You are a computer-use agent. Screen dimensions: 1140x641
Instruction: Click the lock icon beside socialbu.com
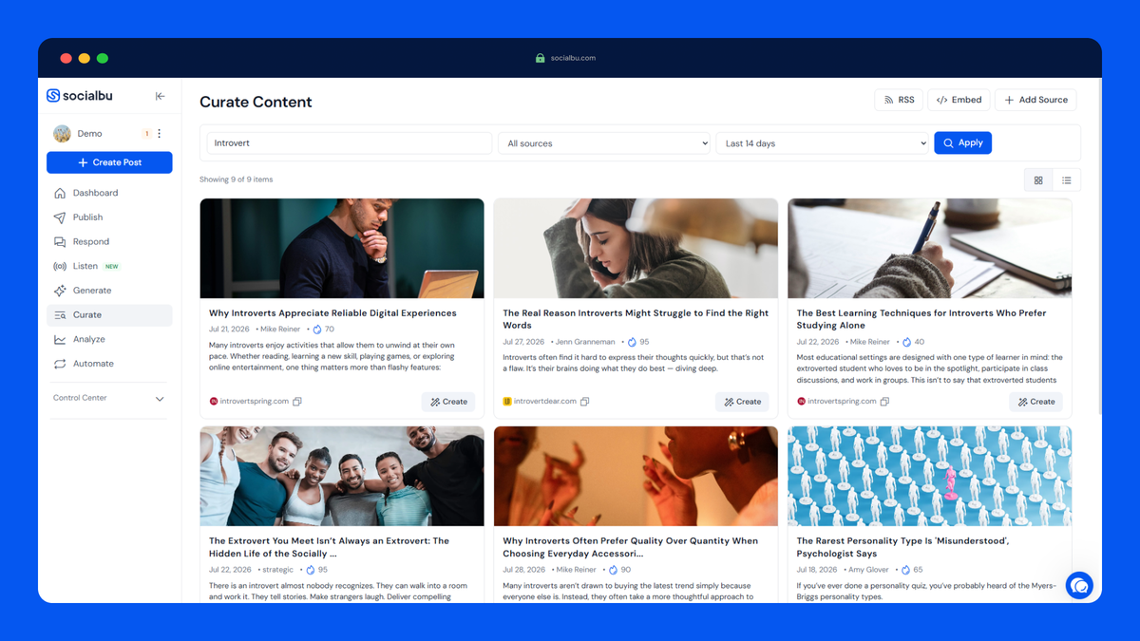tap(541, 58)
